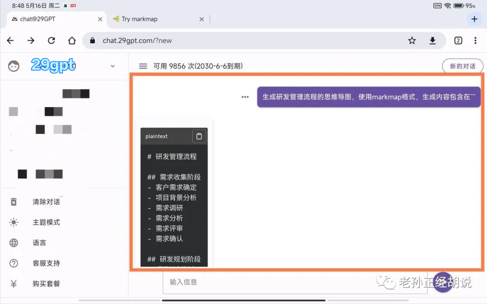Click the battery indicator in status bar
This screenshot has height=304, width=487.
coord(459,5)
